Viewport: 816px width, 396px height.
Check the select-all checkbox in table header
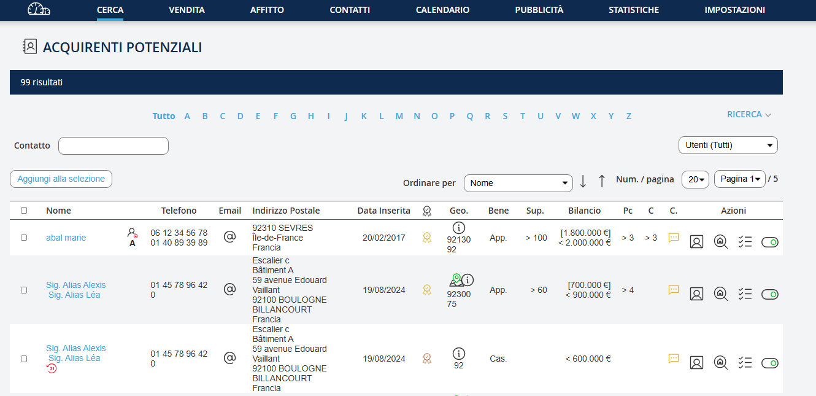pyautogui.click(x=24, y=210)
